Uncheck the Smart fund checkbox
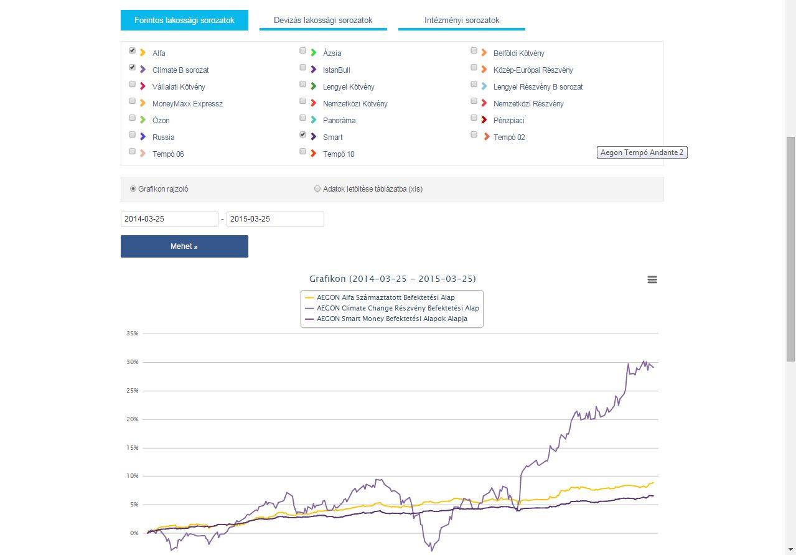The width and height of the screenshot is (796, 555). tap(303, 135)
